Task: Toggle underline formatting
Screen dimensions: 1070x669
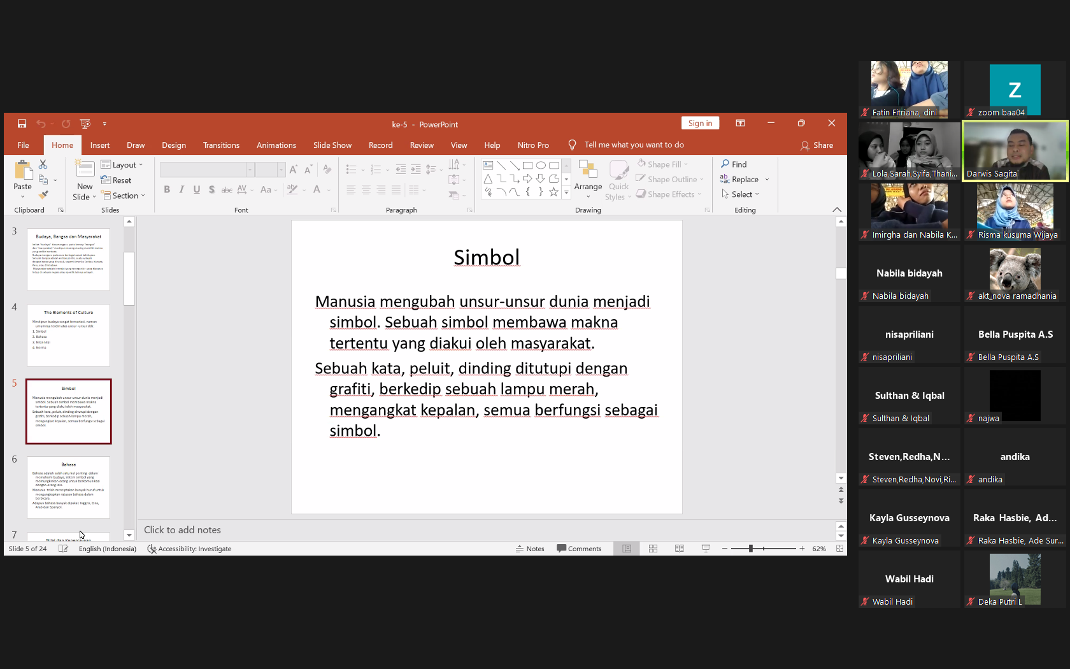Action: [197, 189]
